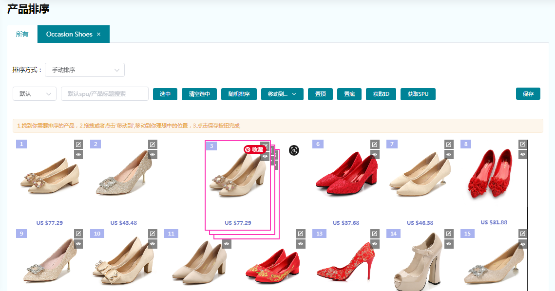
Task: Click the US $46.38 price
Action: [420, 223]
